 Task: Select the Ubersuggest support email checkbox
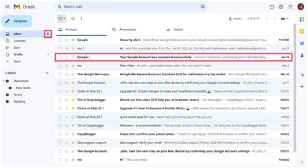[60, 143]
